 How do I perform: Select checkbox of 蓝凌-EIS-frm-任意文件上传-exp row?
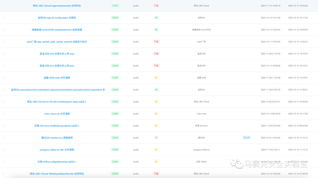click(4, 54)
